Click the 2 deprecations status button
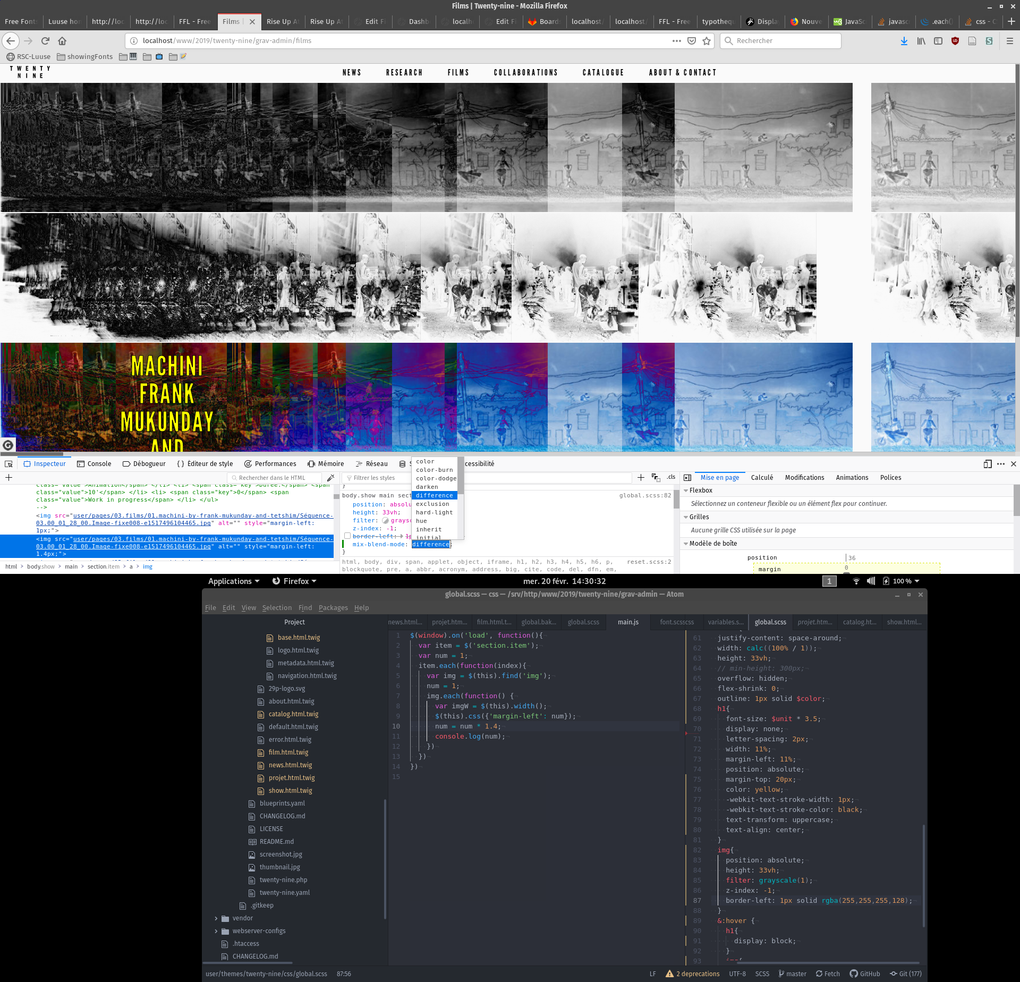The image size is (1020, 982). 693,973
